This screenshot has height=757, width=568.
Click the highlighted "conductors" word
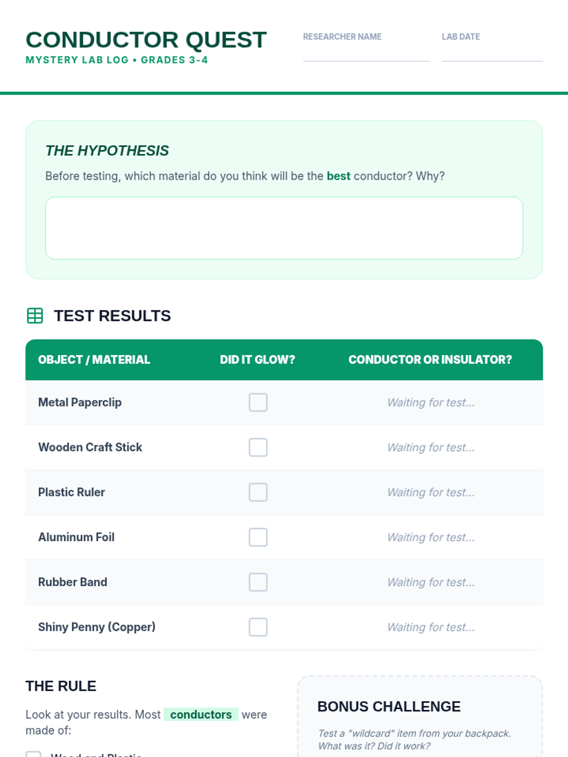(x=201, y=714)
